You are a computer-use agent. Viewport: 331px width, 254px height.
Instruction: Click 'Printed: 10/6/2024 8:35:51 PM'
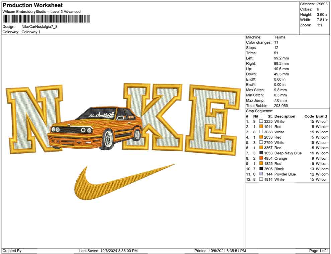(220, 251)
